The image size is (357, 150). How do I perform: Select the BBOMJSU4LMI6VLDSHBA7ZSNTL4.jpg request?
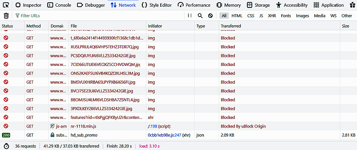pyautogui.click(x=178, y=100)
